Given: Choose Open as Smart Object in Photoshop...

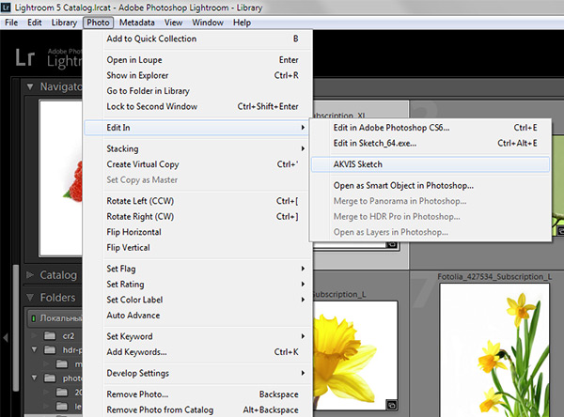Looking at the screenshot, I should 431,186.
